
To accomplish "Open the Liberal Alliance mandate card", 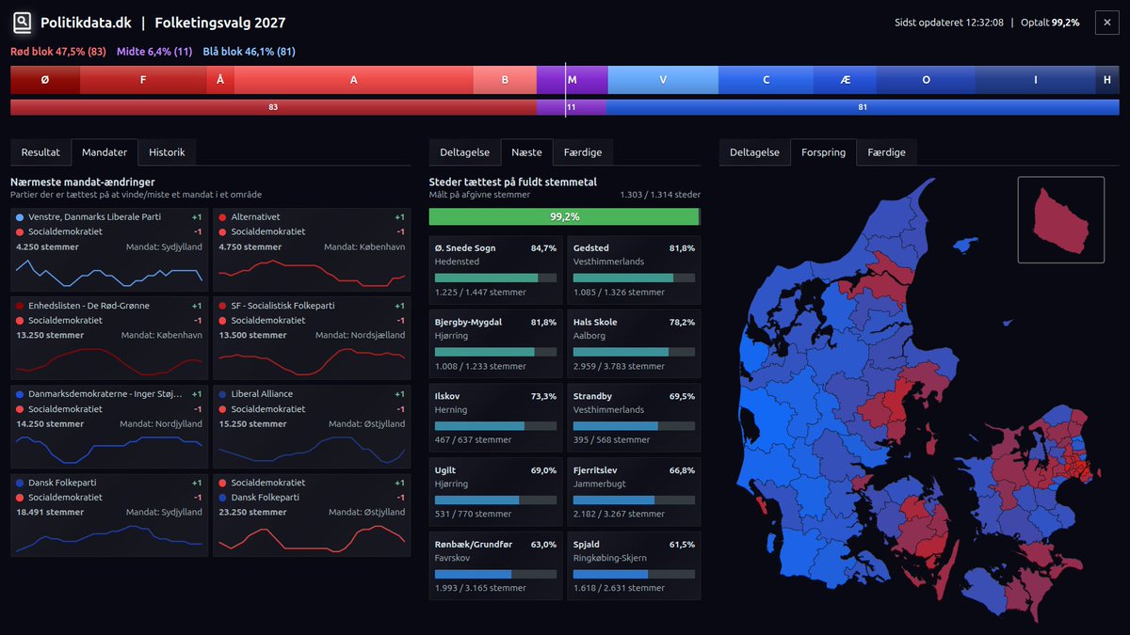I will (312, 426).
